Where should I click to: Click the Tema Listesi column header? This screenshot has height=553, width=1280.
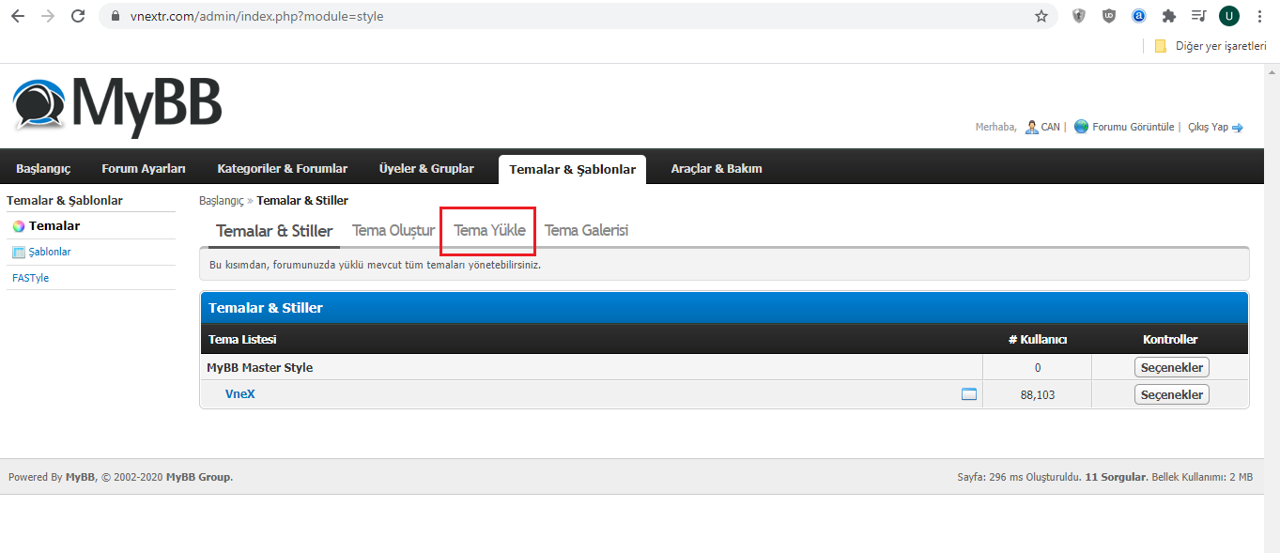coord(242,340)
